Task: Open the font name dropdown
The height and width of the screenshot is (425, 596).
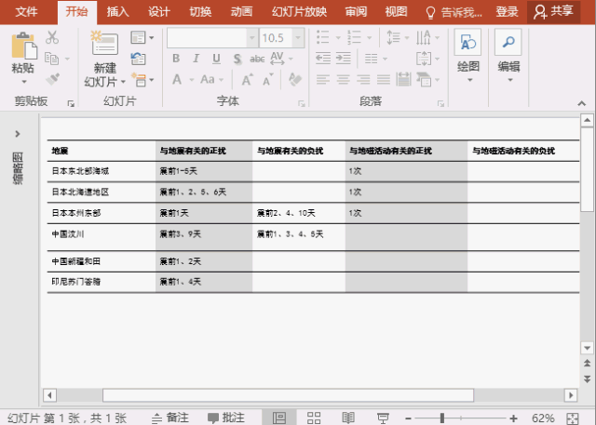Action: [x=251, y=38]
